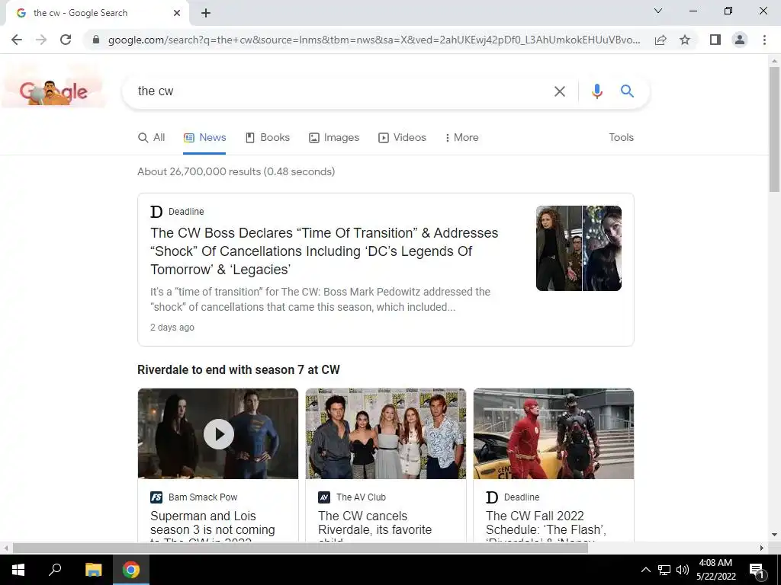Open the volume tray icon
This screenshot has width=781, height=585.
click(683, 570)
